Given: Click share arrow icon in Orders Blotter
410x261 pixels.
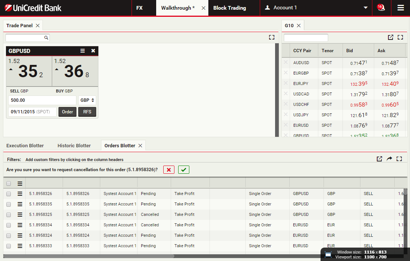Looking at the screenshot, I should [x=389, y=159].
